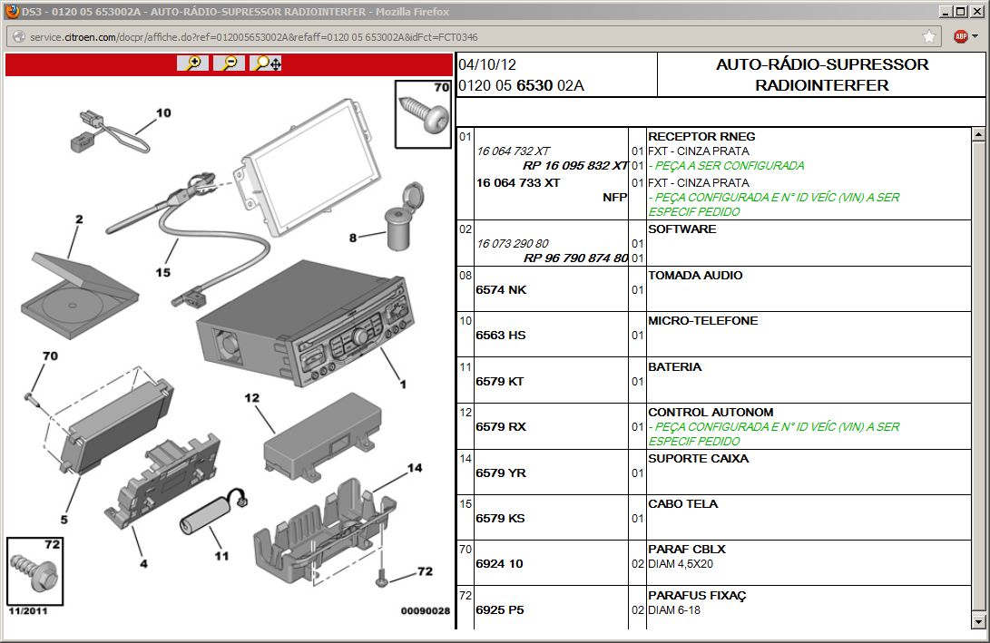Click audio socket part labeled 8
This screenshot has height=643, width=990.
coord(404,217)
